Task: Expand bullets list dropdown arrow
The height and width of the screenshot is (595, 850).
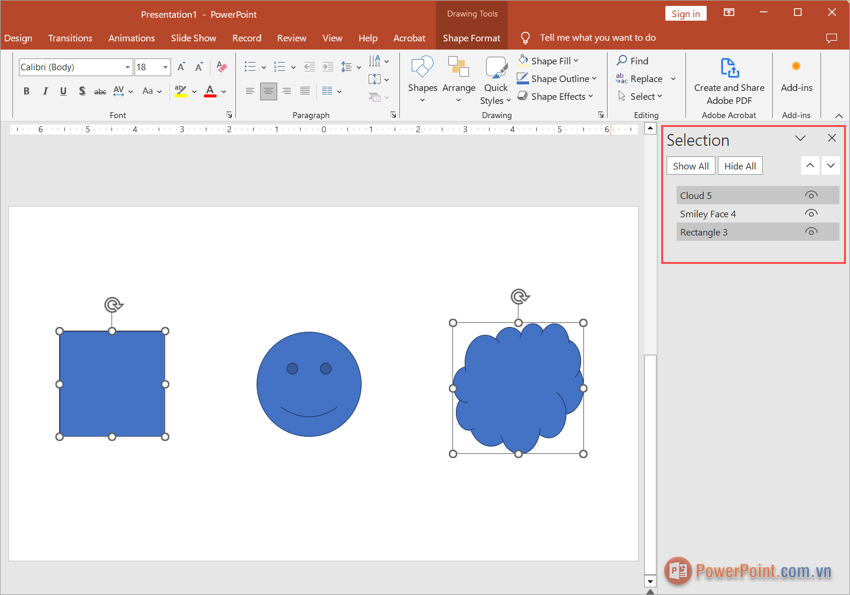Action: tap(264, 67)
